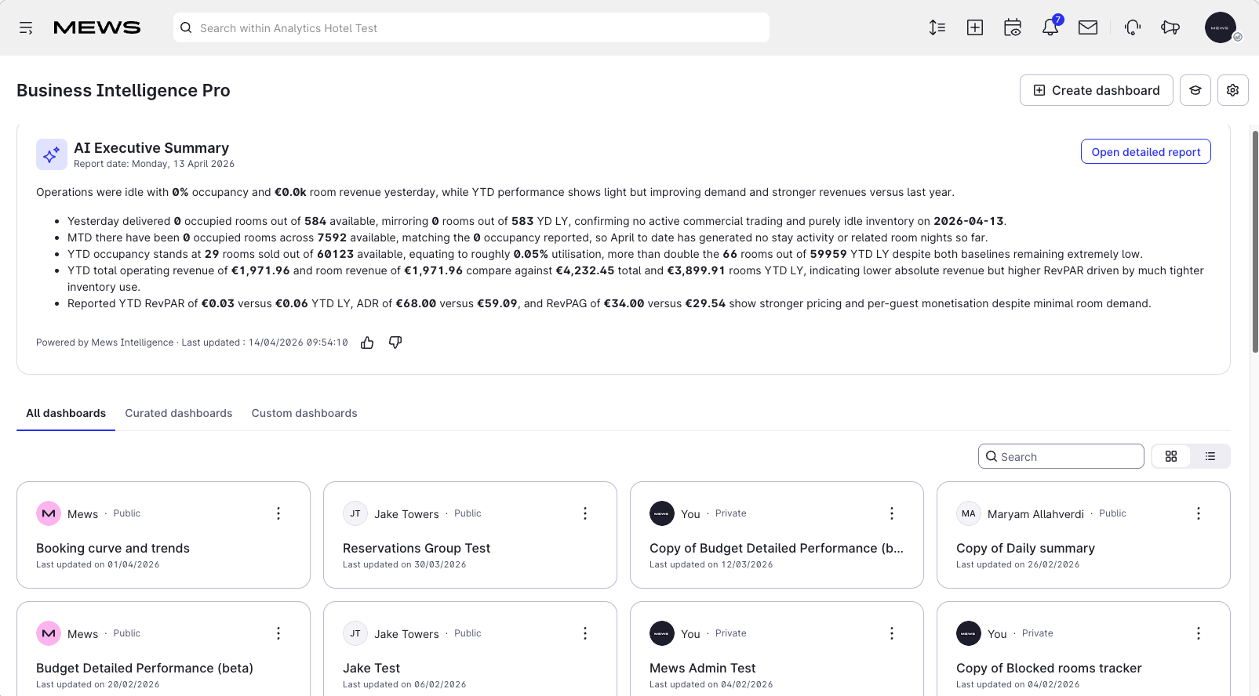Focus the Search within Analytics Hotel Test field
This screenshot has height=696, width=1259.
click(x=471, y=28)
